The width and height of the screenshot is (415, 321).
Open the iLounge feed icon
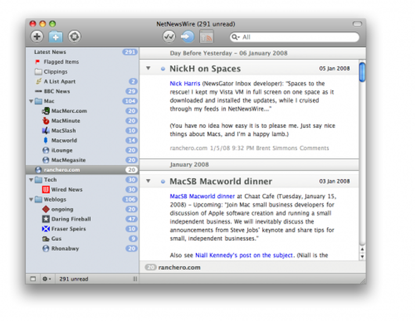pyautogui.click(x=46, y=150)
